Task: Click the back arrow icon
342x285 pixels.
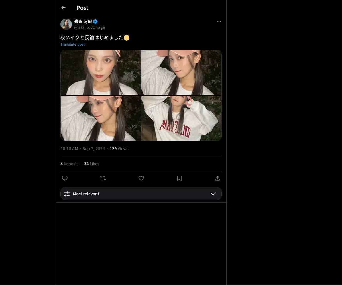Action: (x=63, y=8)
